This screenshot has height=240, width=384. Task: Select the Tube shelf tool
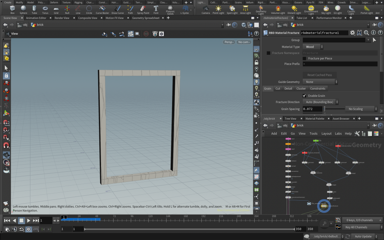[x=34, y=10]
